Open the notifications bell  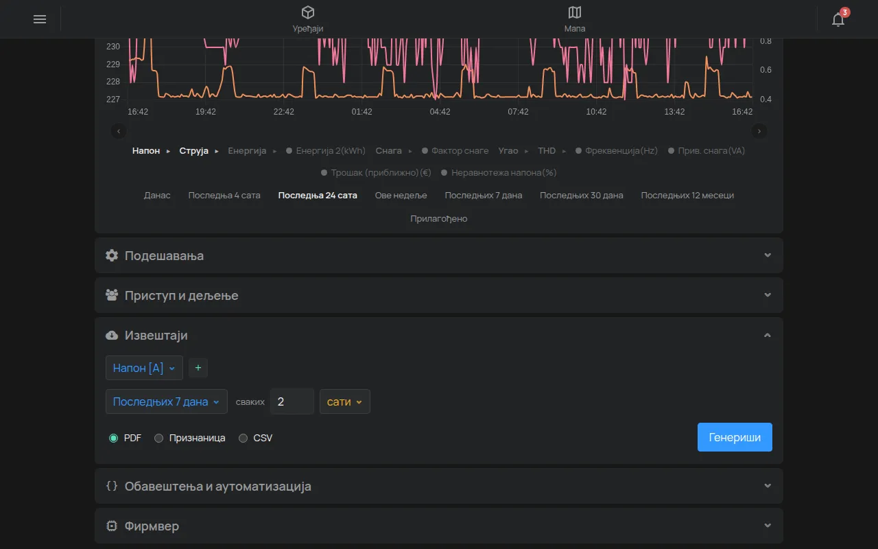point(838,19)
